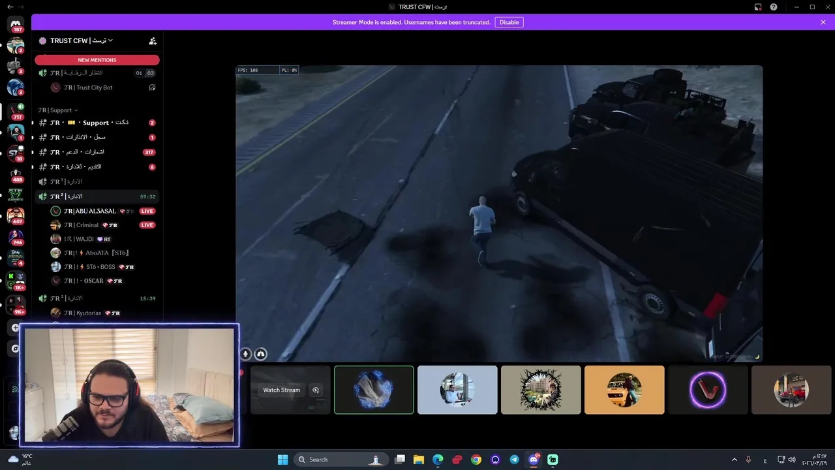The width and height of the screenshot is (835, 470).
Task: Click the stream microphone icon below video
Action: pyautogui.click(x=246, y=354)
